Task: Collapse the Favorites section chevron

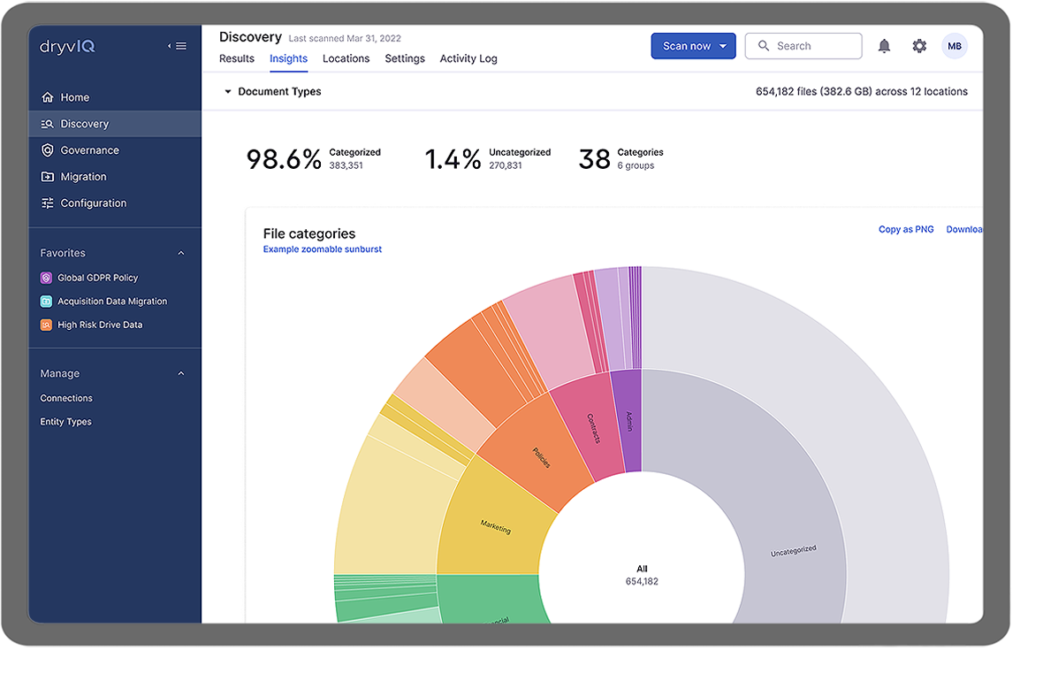Action: pos(181,253)
